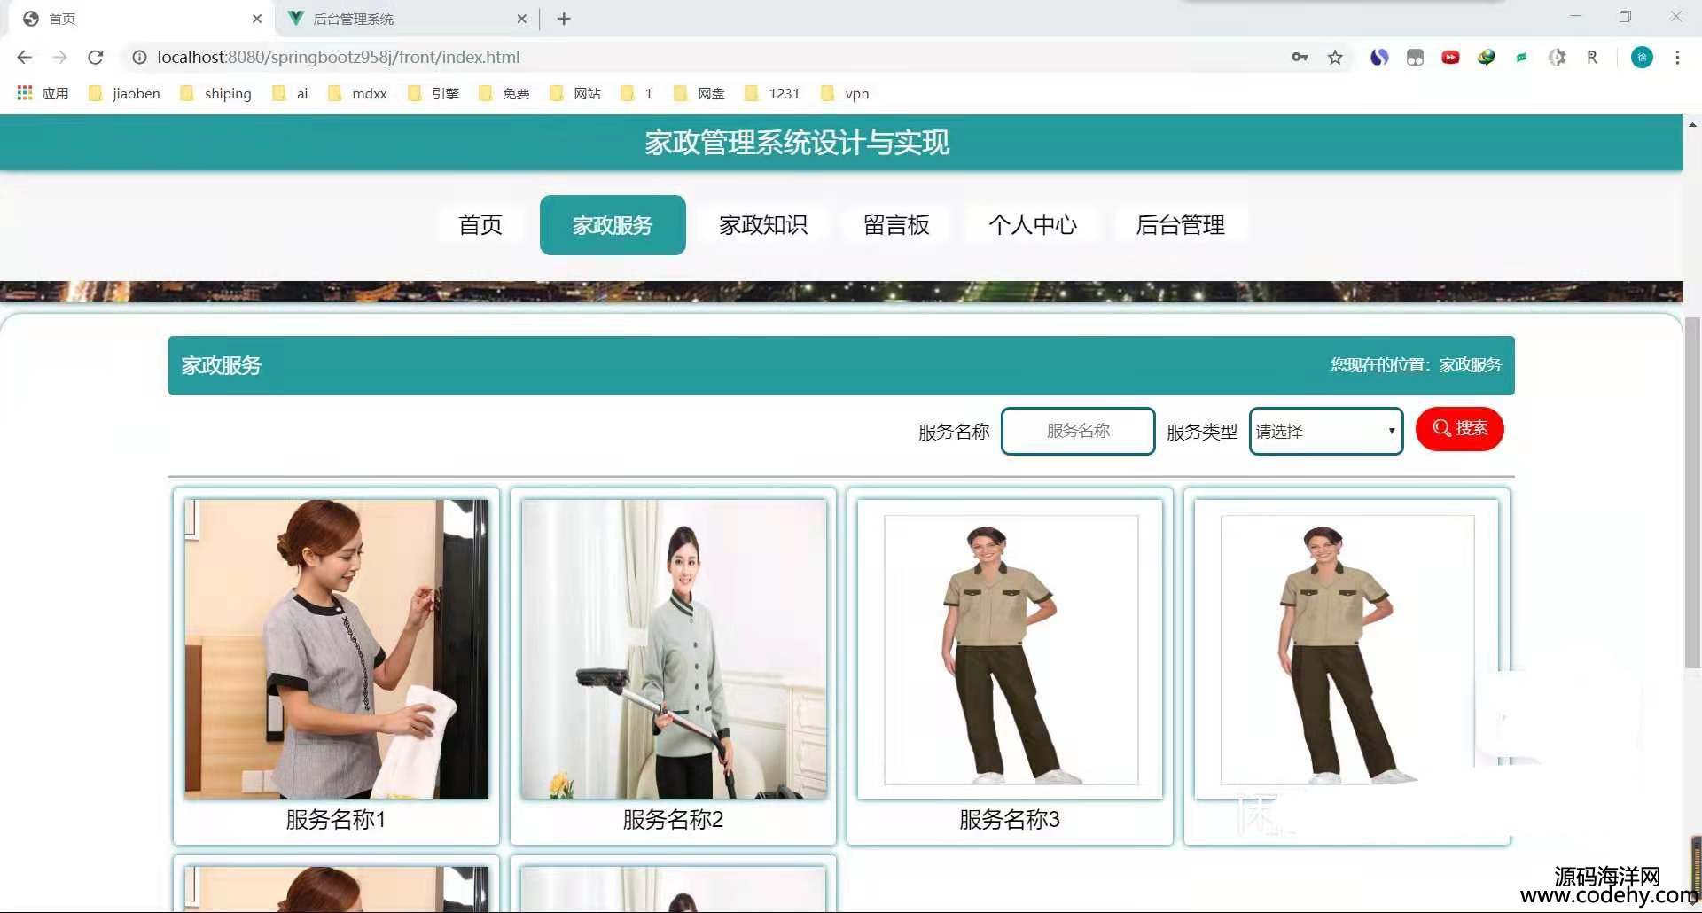
Task: Open the shiping bookmark folder
Action: click(x=215, y=93)
